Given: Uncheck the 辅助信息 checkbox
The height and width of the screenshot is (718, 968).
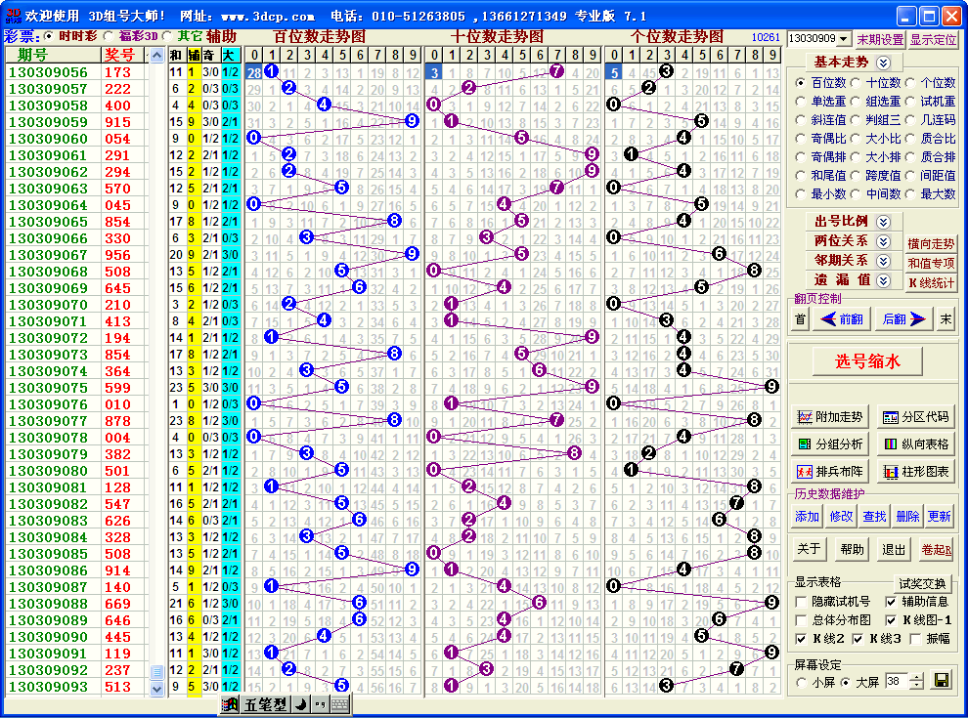Looking at the screenshot, I should coord(891,602).
